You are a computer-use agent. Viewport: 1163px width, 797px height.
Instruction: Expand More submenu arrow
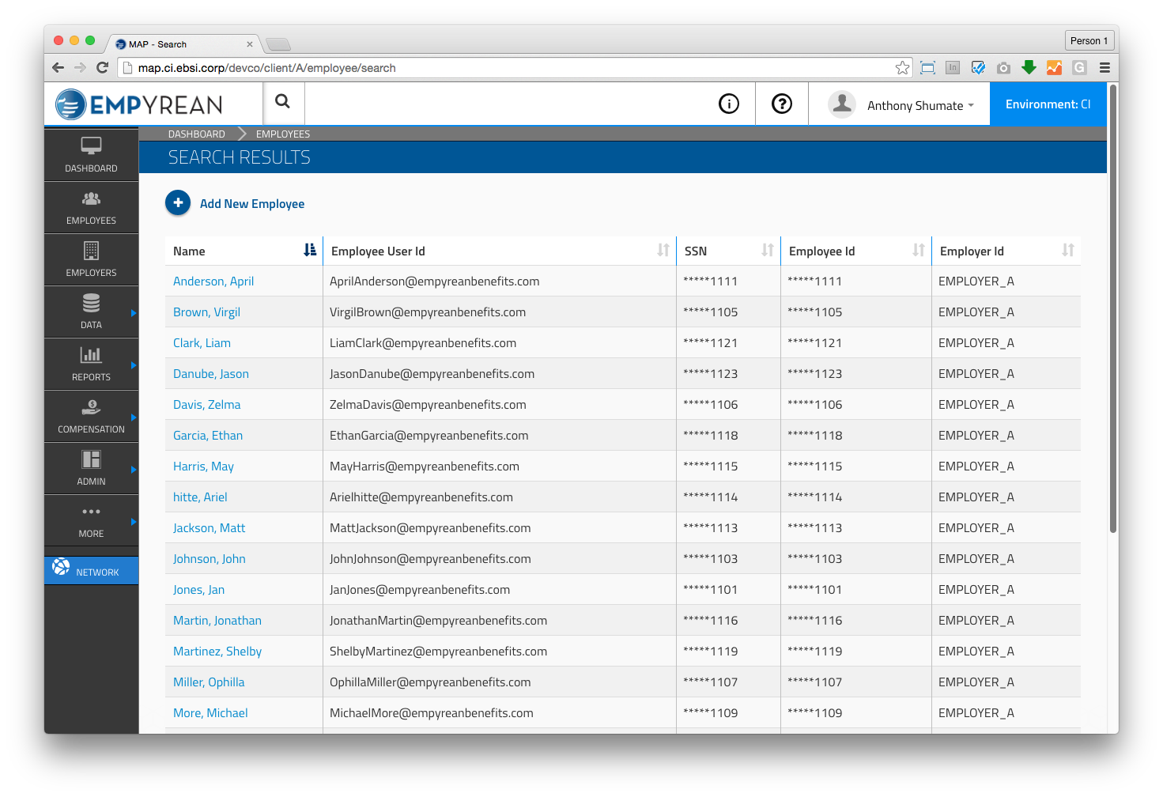click(x=134, y=522)
